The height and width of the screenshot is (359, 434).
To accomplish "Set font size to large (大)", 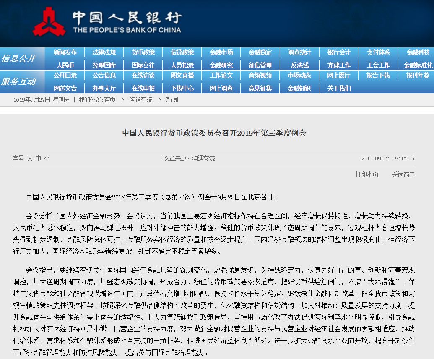I will coord(30,159).
